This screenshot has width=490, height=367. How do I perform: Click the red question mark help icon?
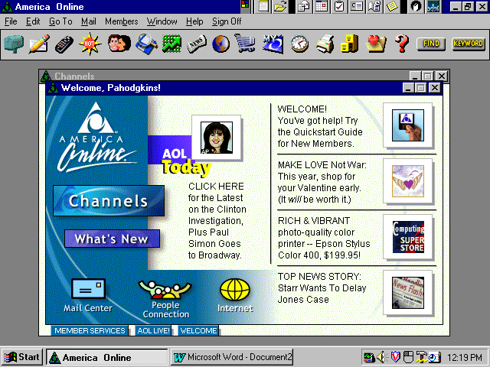tap(402, 44)
